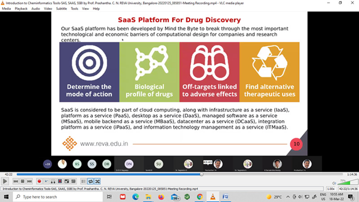The height and width of the screenshot is (202, 359).
Task: Click the A-B loop button
Action: (53, 181)
